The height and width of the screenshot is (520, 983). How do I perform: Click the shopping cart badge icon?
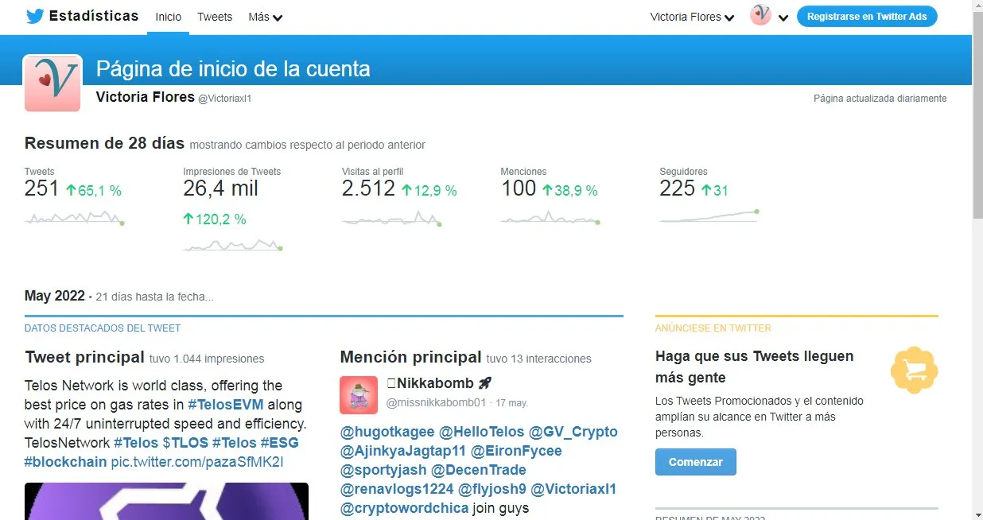click(915, 371)
